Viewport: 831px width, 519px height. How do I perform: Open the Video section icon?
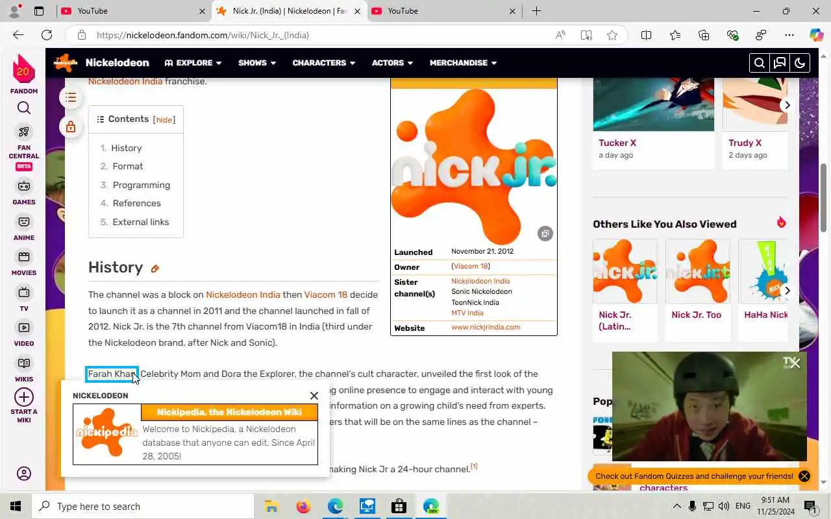(24, 328)
